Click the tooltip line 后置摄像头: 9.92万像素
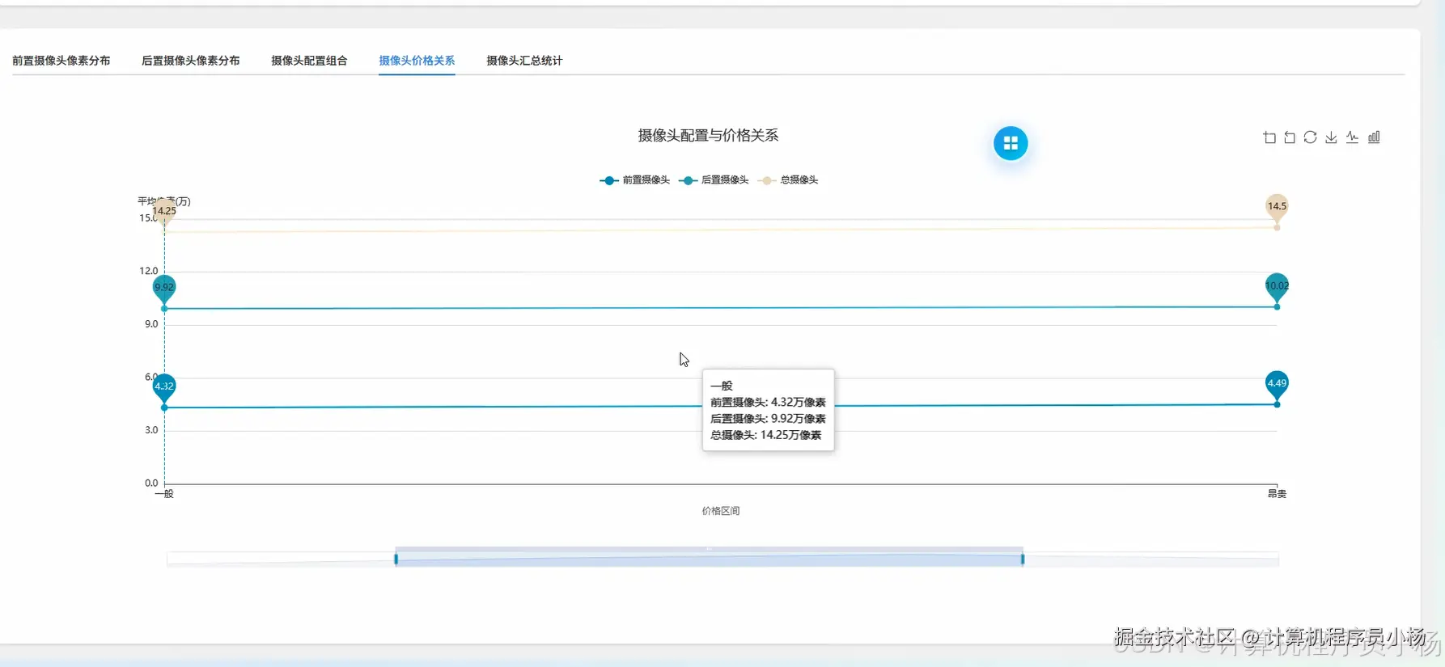The width and height of the screenshot is (1445, 667). tap(768, 419)
